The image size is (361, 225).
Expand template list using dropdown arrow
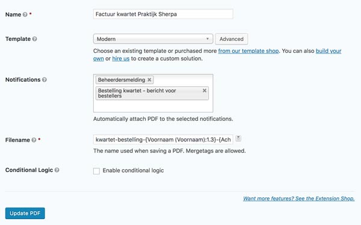pyautogui.click(x=208, y=39)
